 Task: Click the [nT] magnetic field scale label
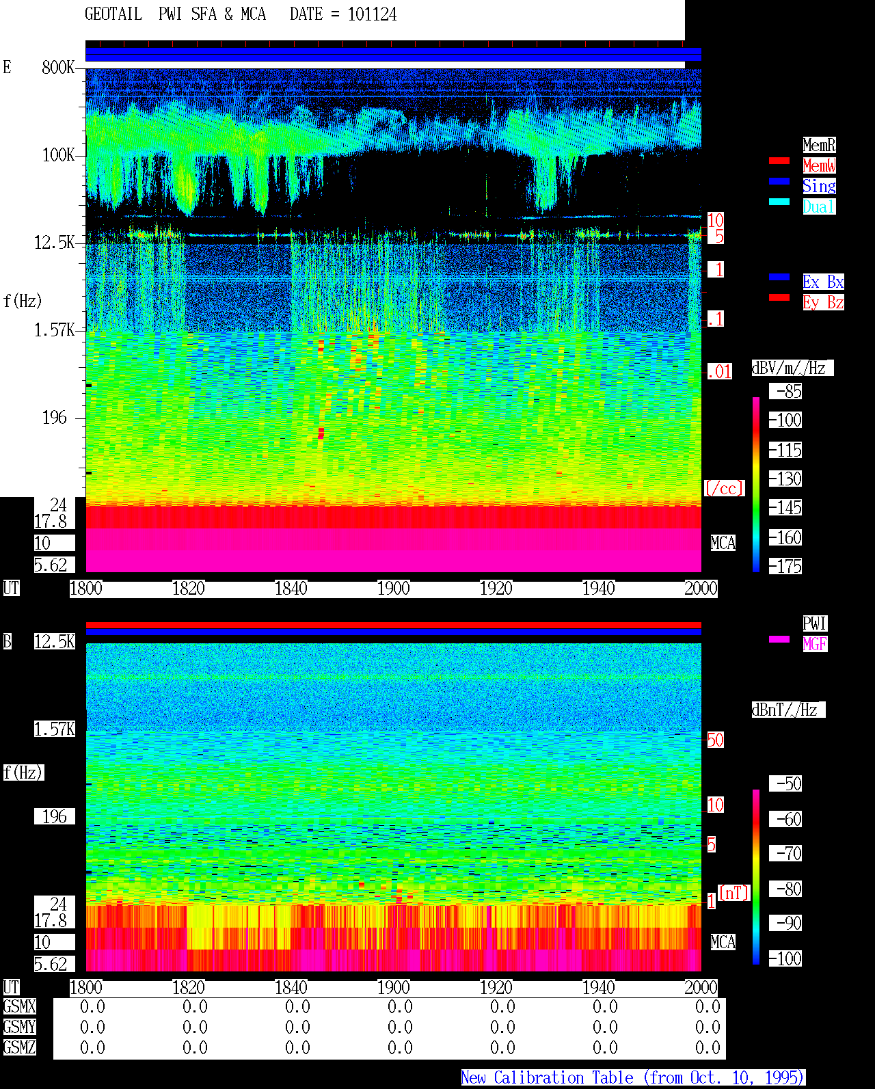click(734, 893)
